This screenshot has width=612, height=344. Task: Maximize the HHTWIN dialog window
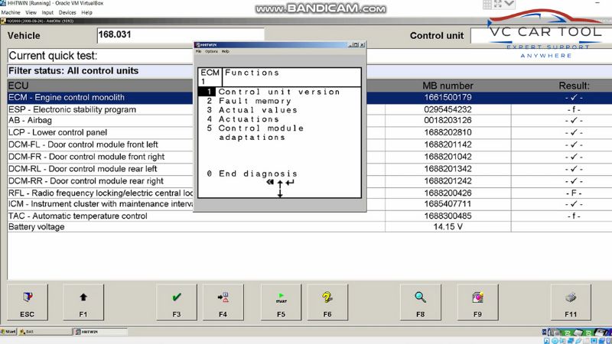[x=356, y=45]
